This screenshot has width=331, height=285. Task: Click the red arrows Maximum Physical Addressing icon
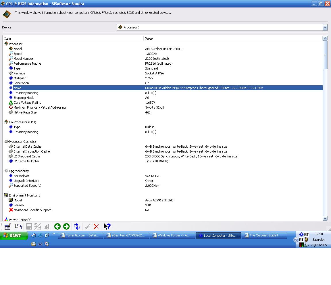11,107
